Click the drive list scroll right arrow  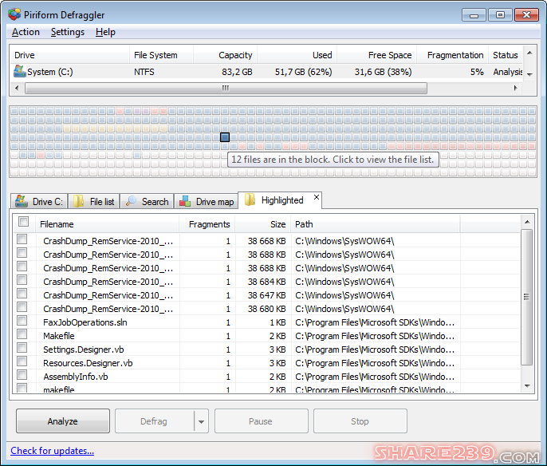pyautogui.click(x=515, y=88)
